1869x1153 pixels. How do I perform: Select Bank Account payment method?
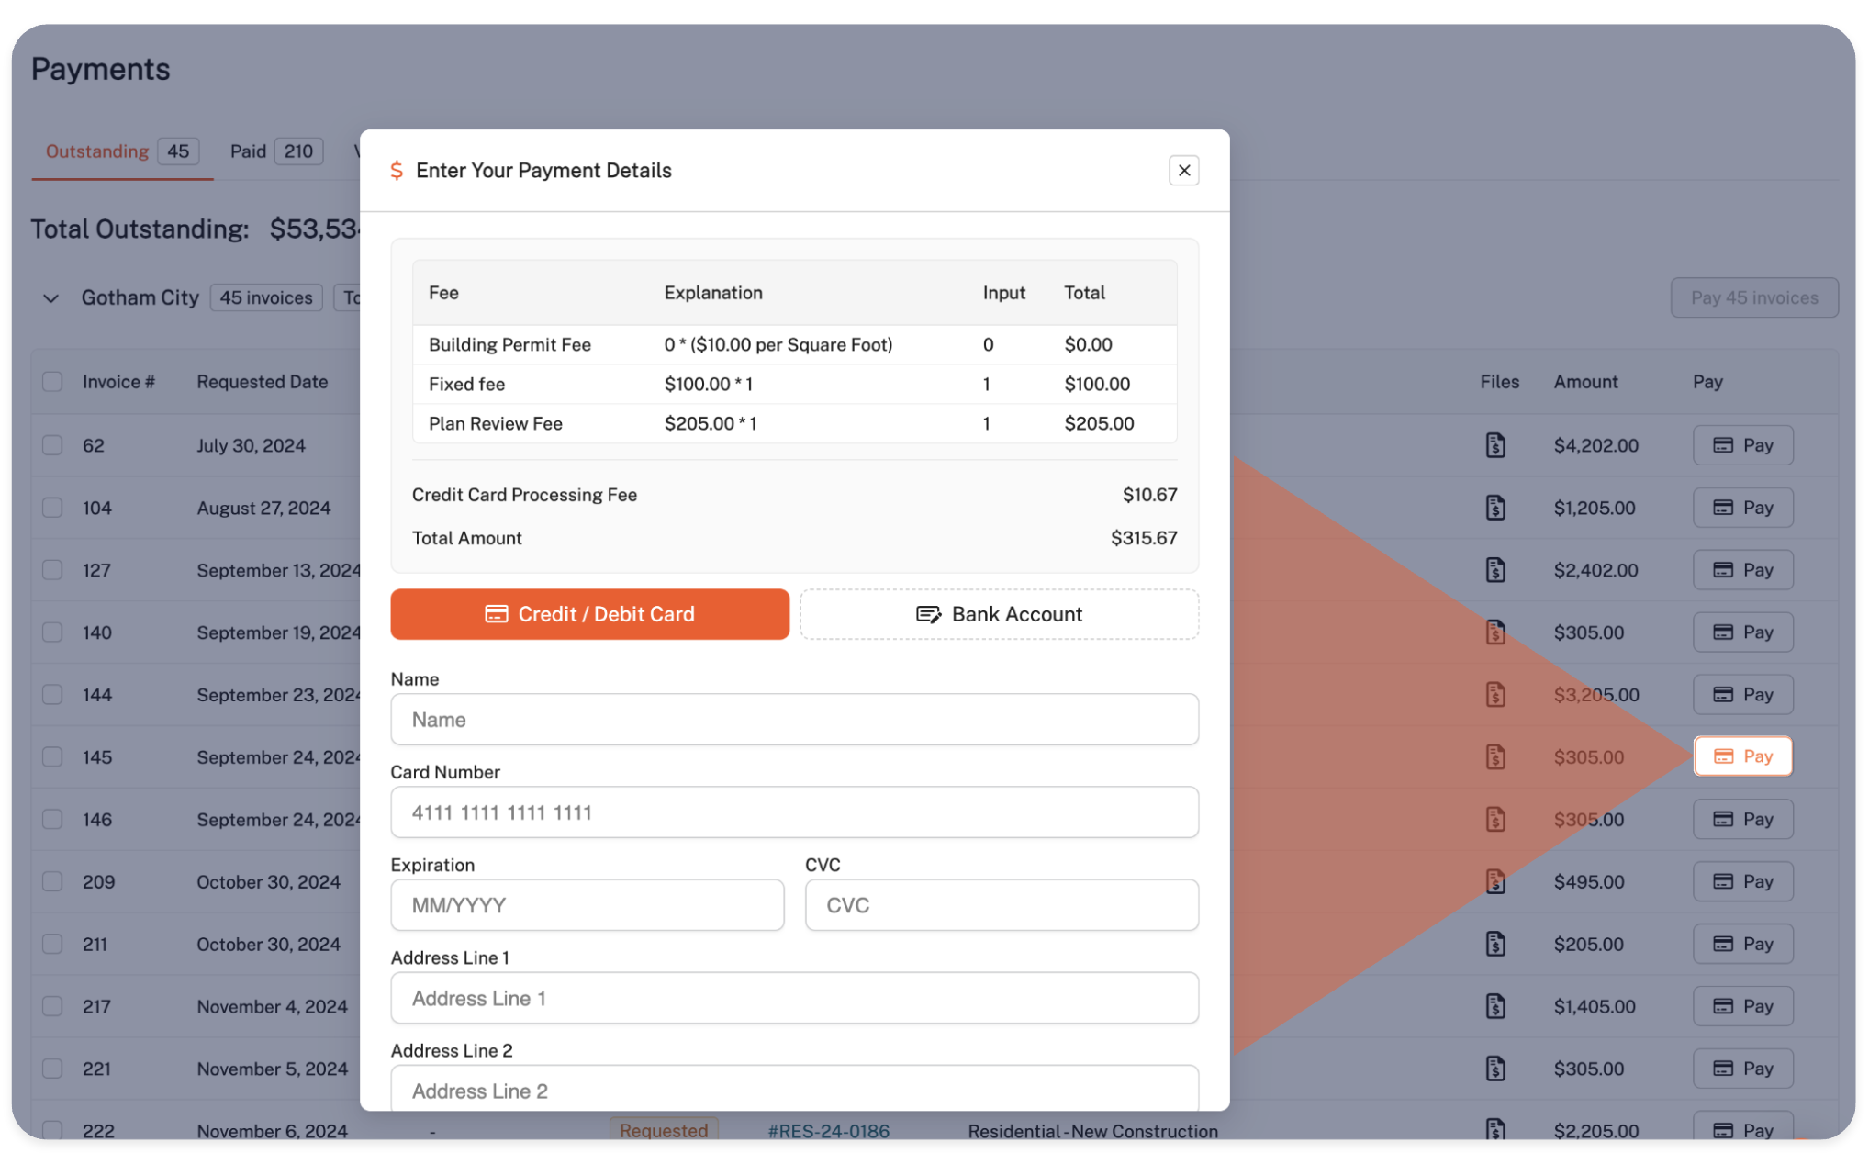[x=999, y=614]
